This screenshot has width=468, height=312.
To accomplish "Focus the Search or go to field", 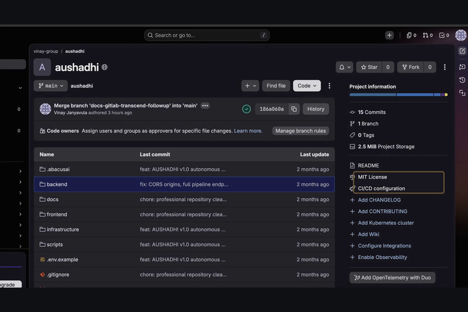I will 207,35.
